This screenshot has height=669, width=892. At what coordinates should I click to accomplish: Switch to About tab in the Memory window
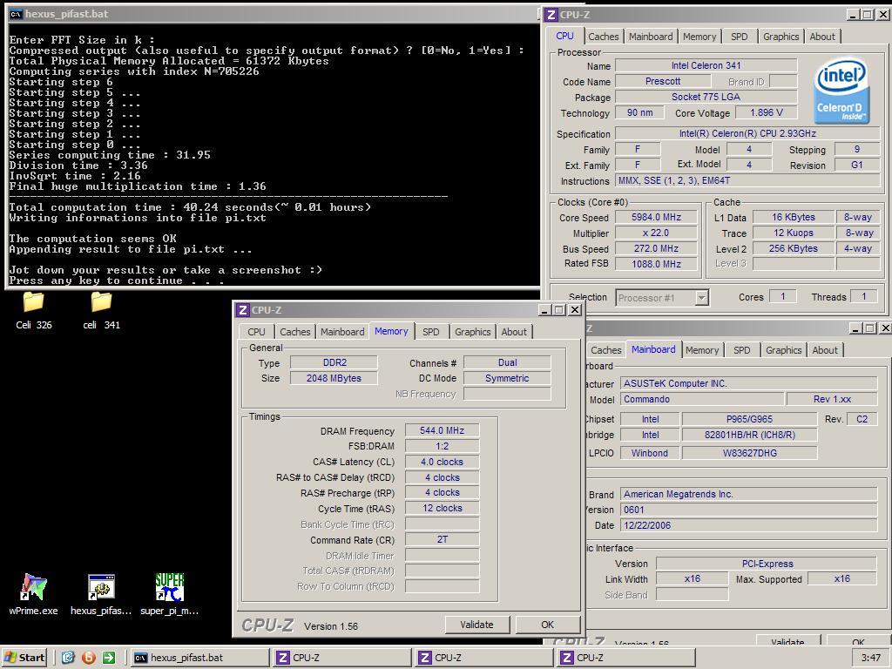point(514,332)
